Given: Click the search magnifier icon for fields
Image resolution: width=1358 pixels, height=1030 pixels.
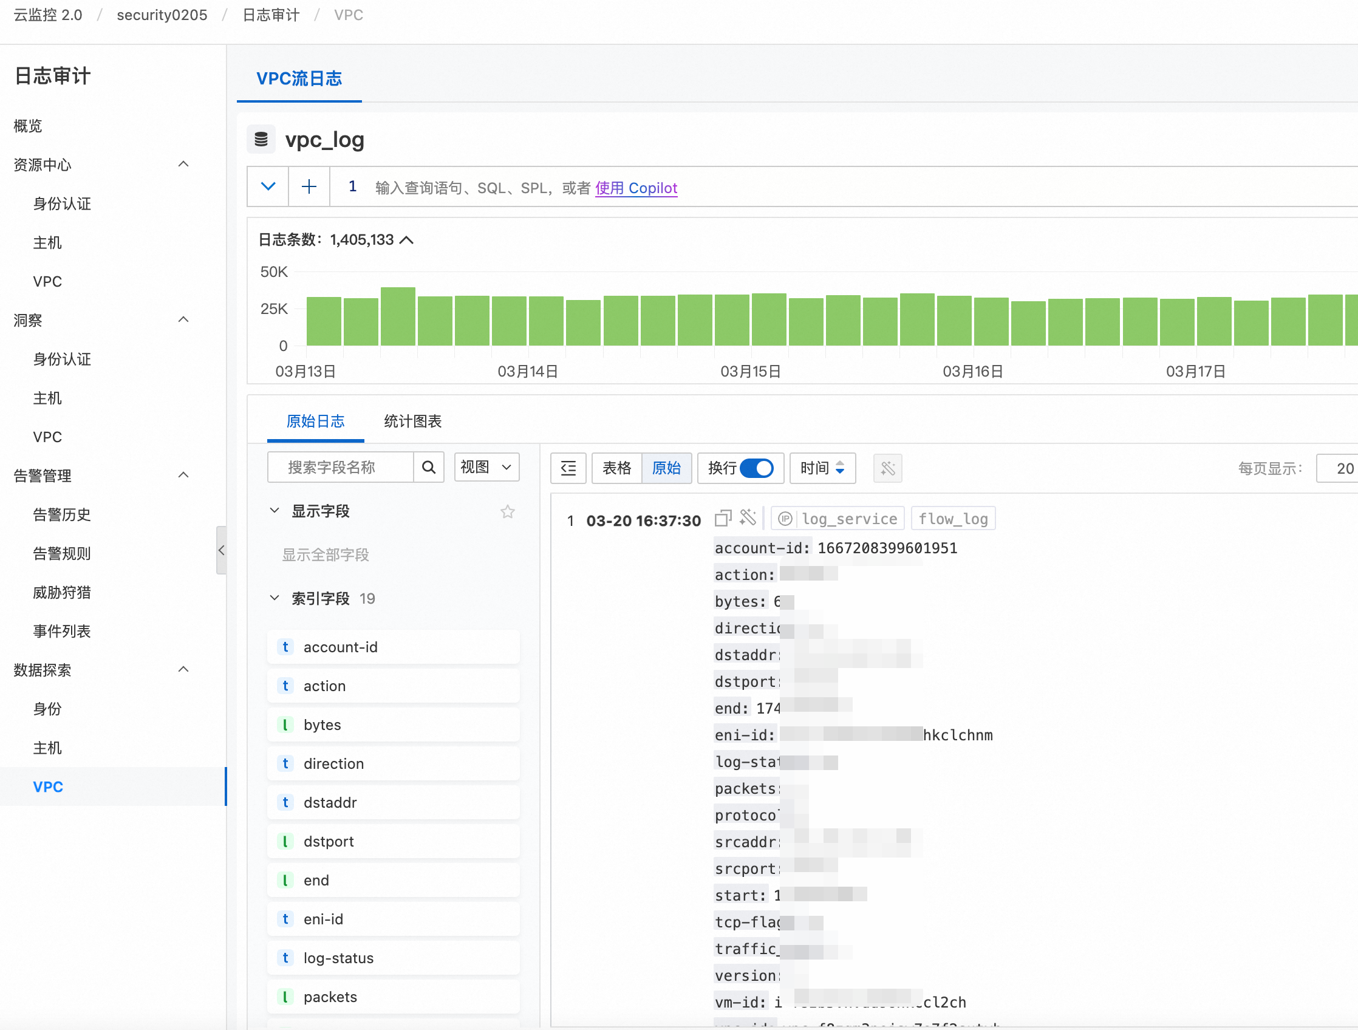Looking at the screenshot, I should click(429, 468).
